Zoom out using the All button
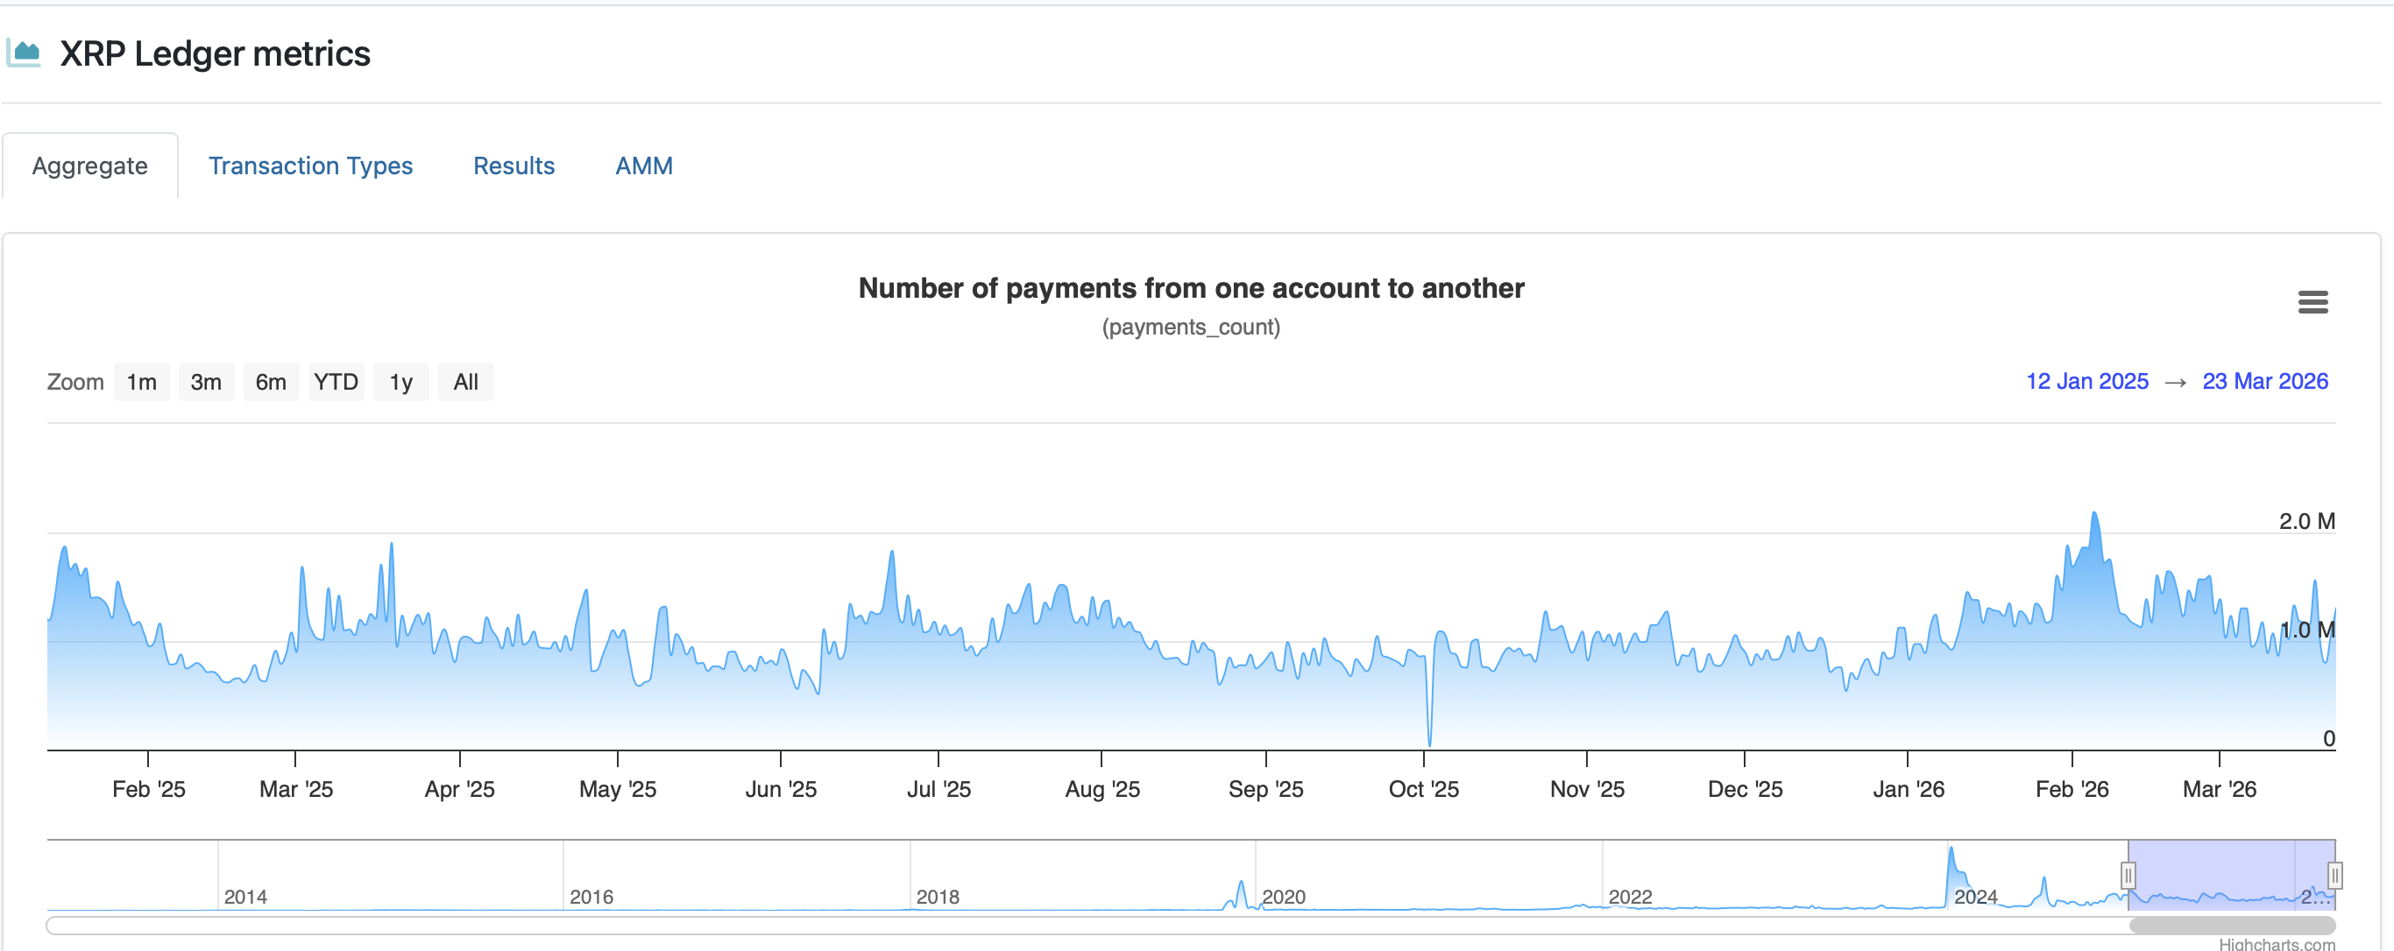Screen dimensions: 2394x951 [x=464, y=381]
